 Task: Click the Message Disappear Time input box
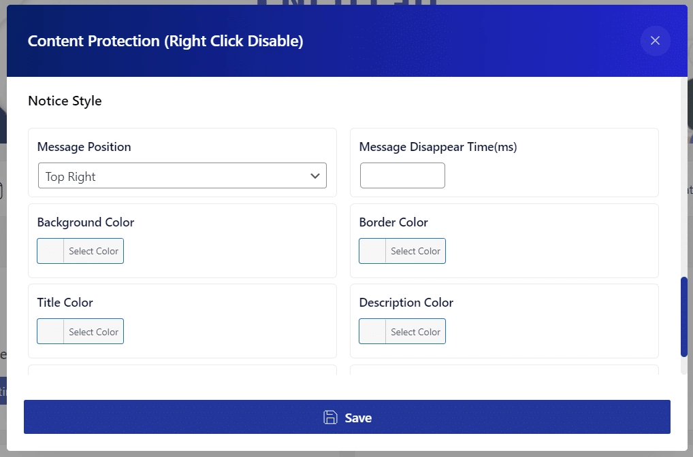402,175
